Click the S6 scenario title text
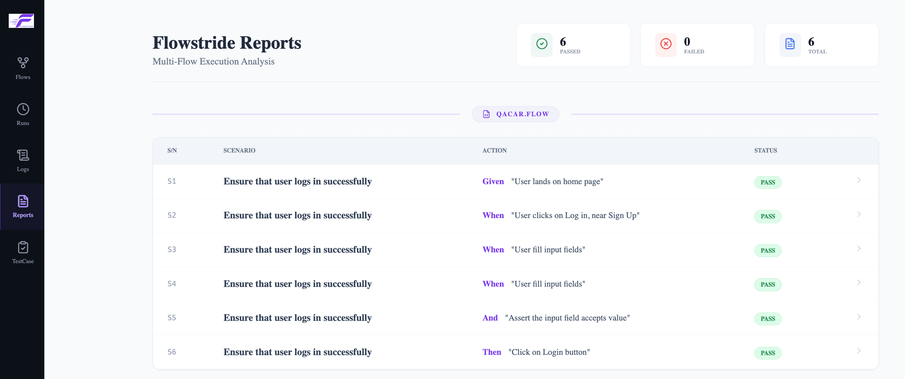 pyautogui.click(x=298, y=352)
